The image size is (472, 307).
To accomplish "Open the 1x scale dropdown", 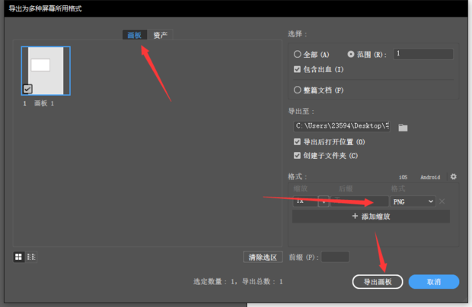I will point(324,201).
